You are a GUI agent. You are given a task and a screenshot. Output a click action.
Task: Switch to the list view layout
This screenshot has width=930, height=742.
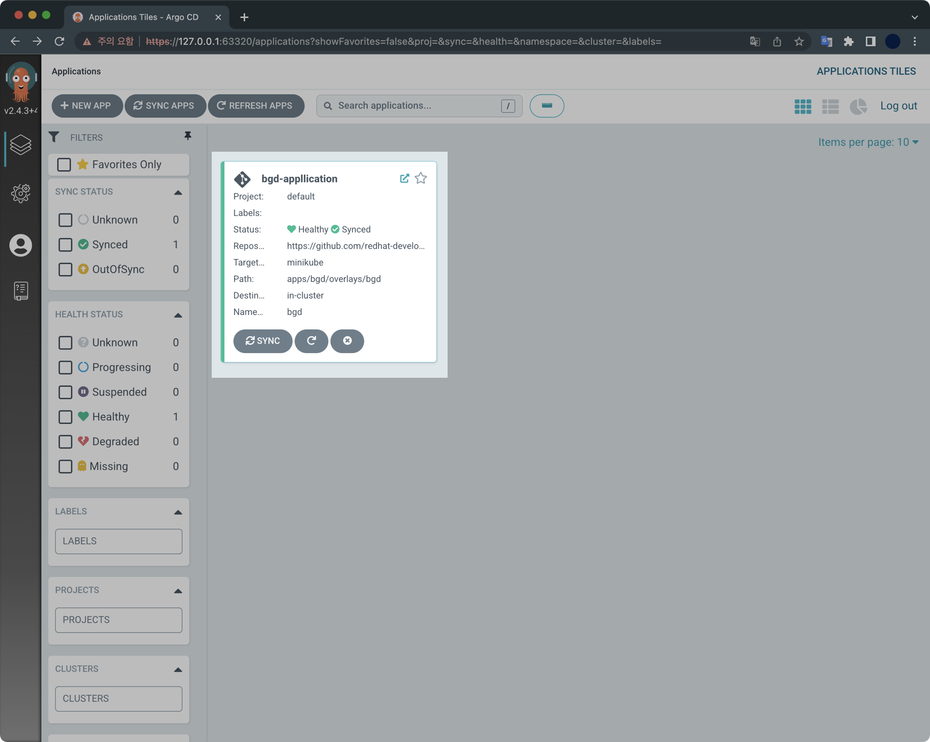pos(830,106)
